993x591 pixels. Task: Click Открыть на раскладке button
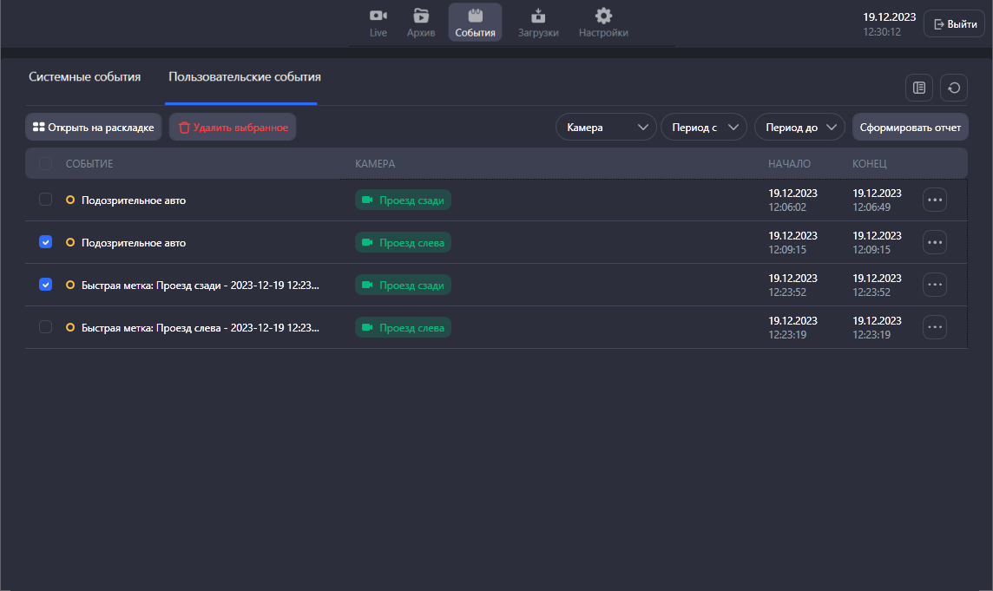pyautogui.click(x=93, y=128)
